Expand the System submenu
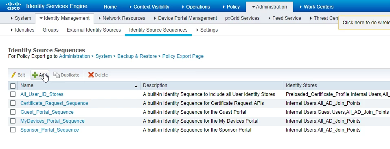This screenshot has width=390, height=149. tap(21, 18)
